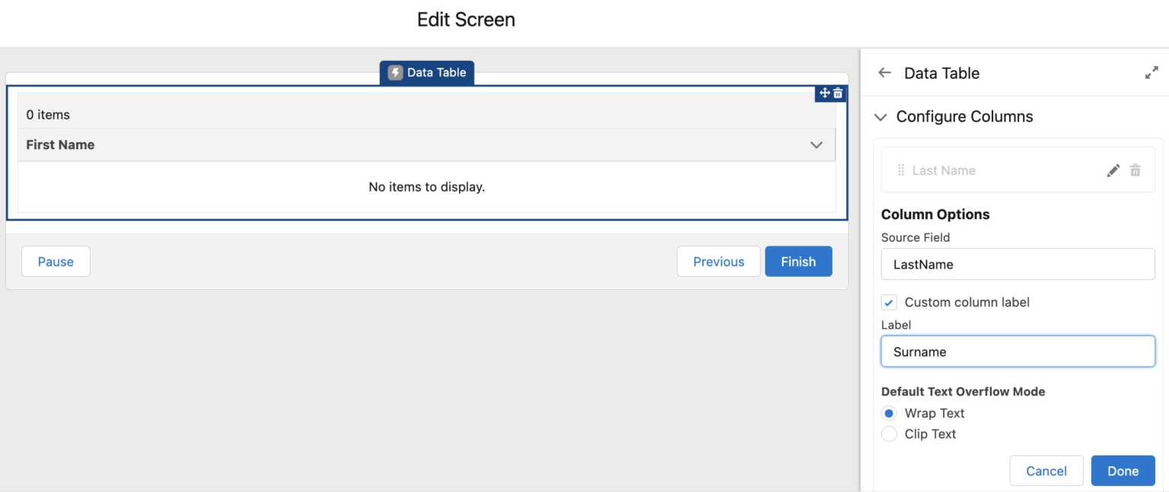Open the First Name column header dropdown
This screenshot has height=492, width=1169.
click(x=816, y=144)
